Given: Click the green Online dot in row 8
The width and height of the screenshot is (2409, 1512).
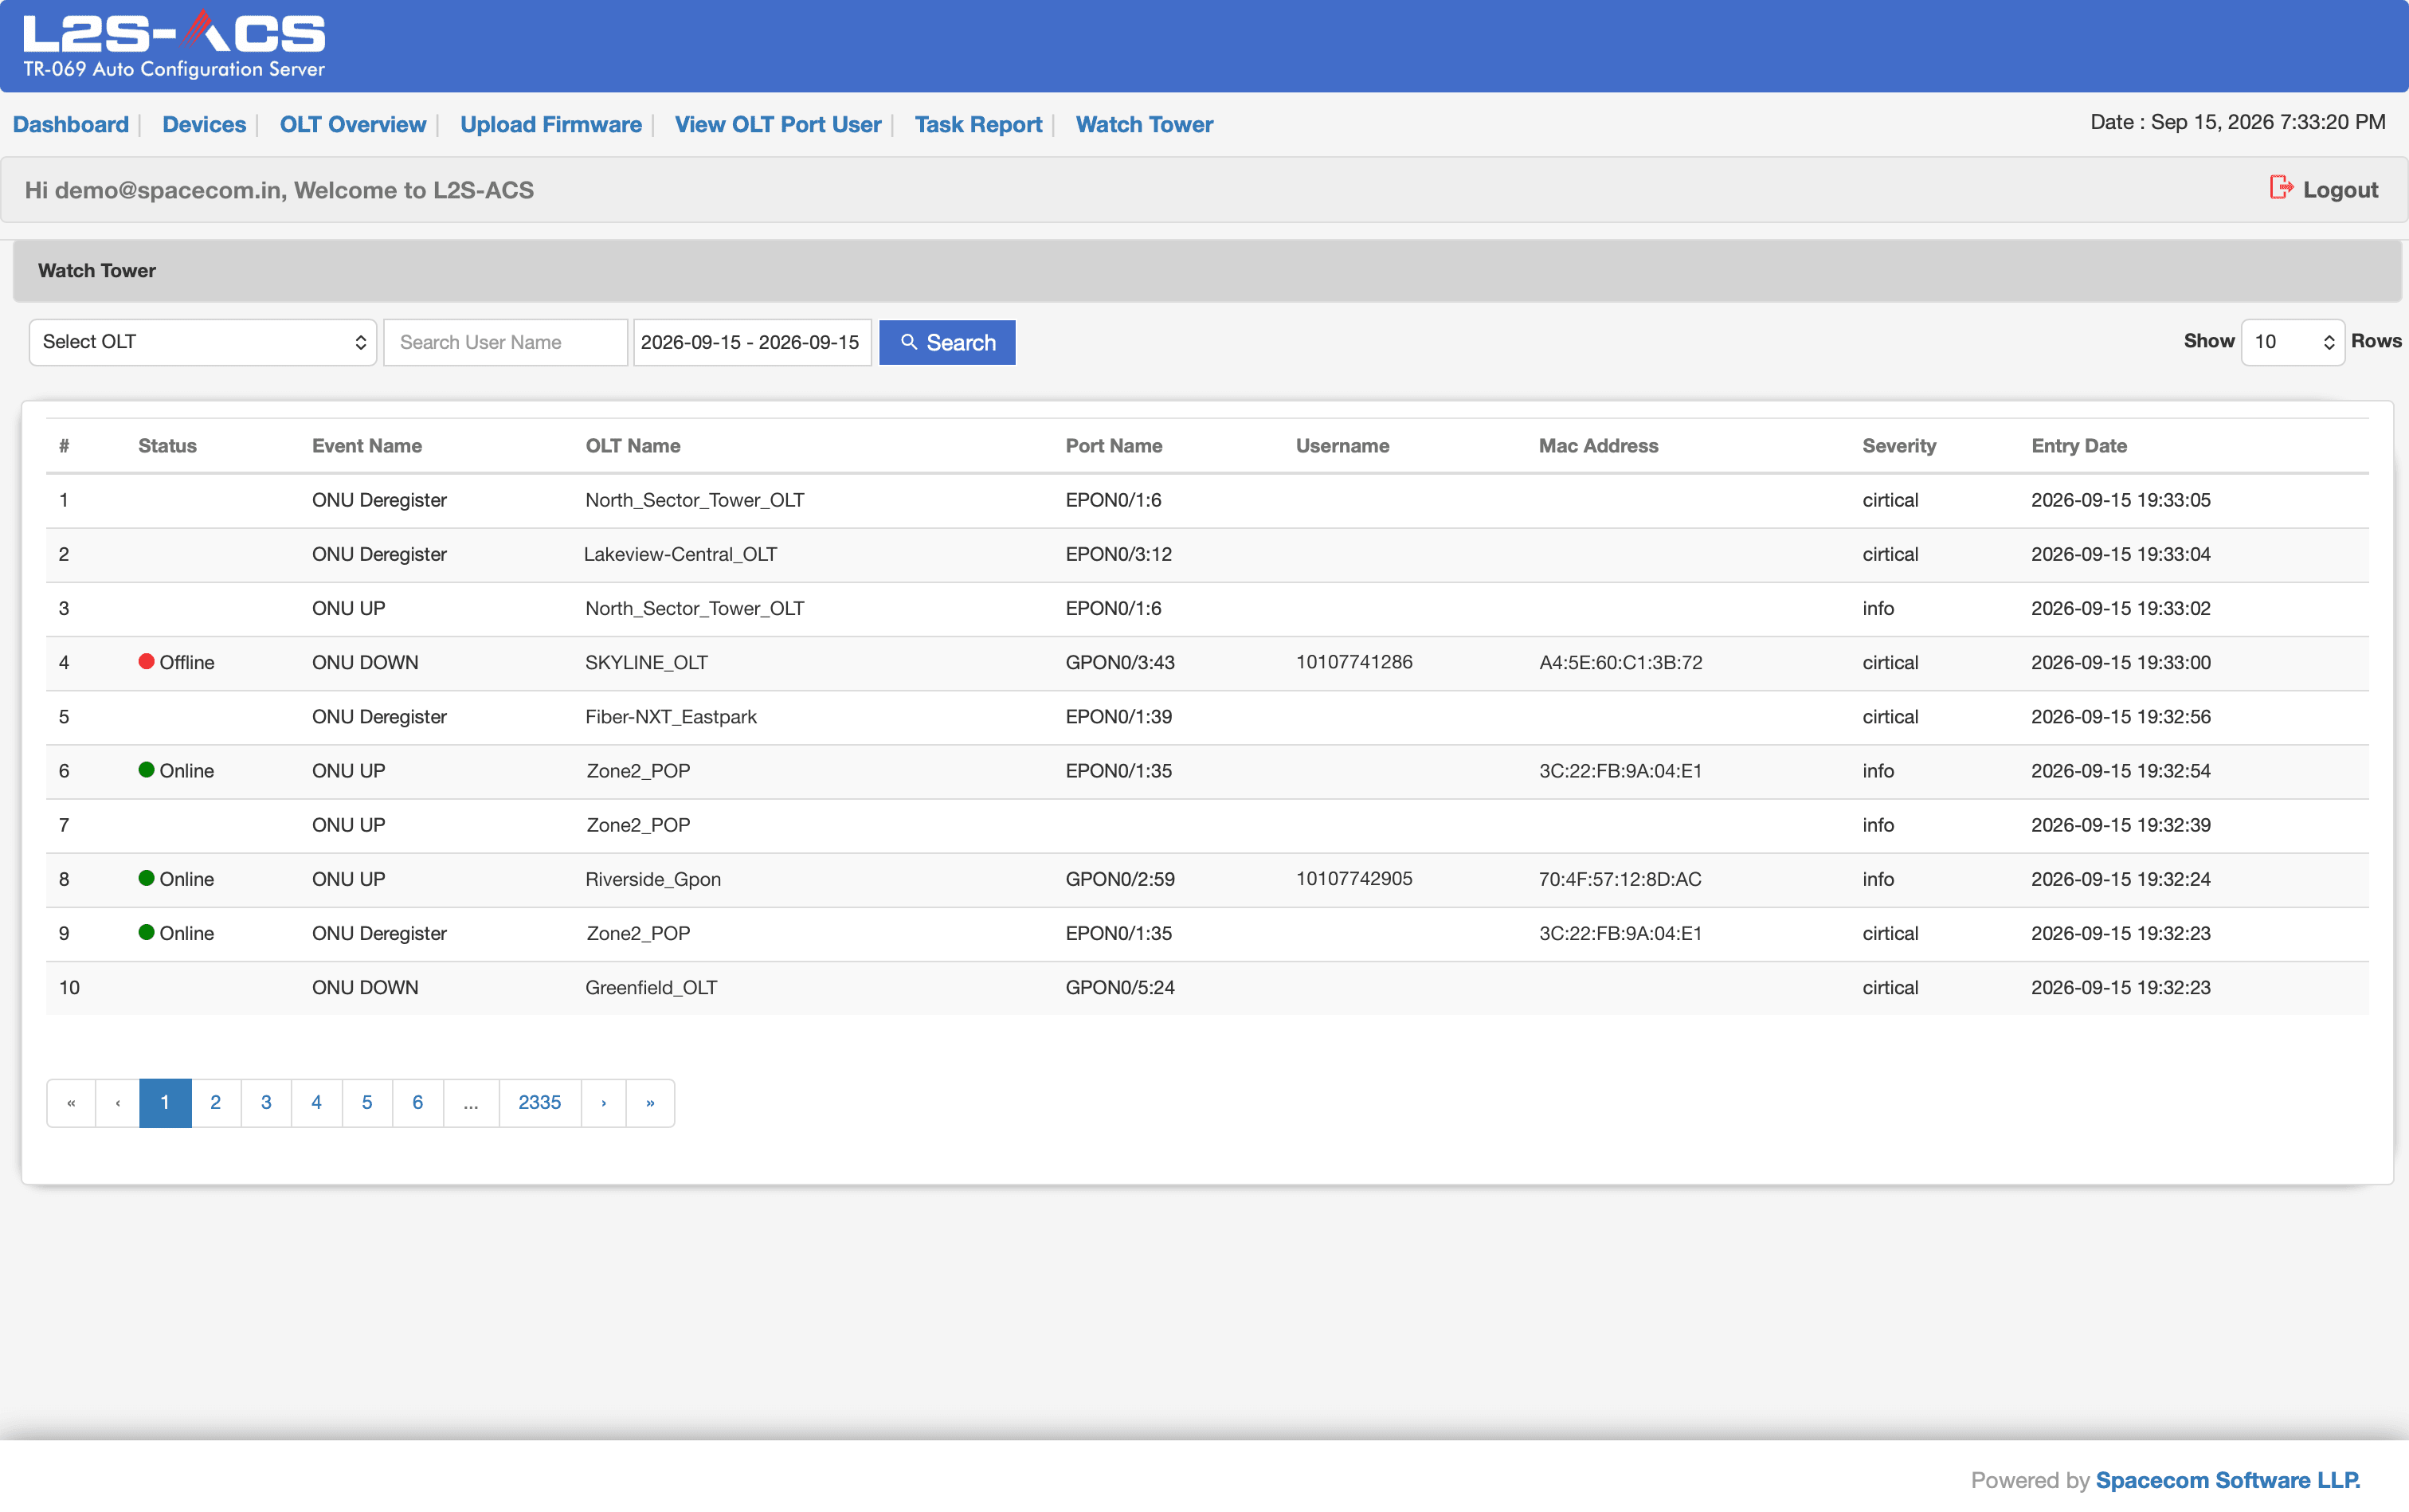Looking at the screenshot, I should (146, 878).
